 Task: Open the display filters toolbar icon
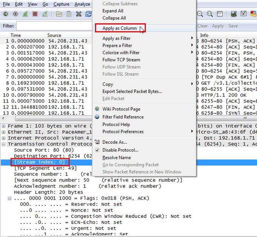(x=244, y=14)
